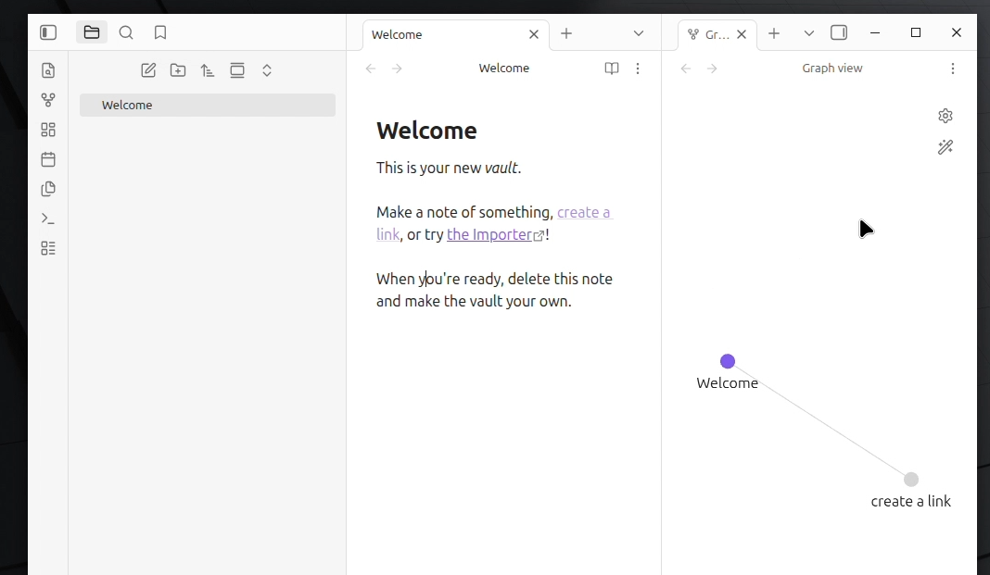Create a new note in file explorer
The height and width of the screenshot is (575, 990).
(148, 70)
